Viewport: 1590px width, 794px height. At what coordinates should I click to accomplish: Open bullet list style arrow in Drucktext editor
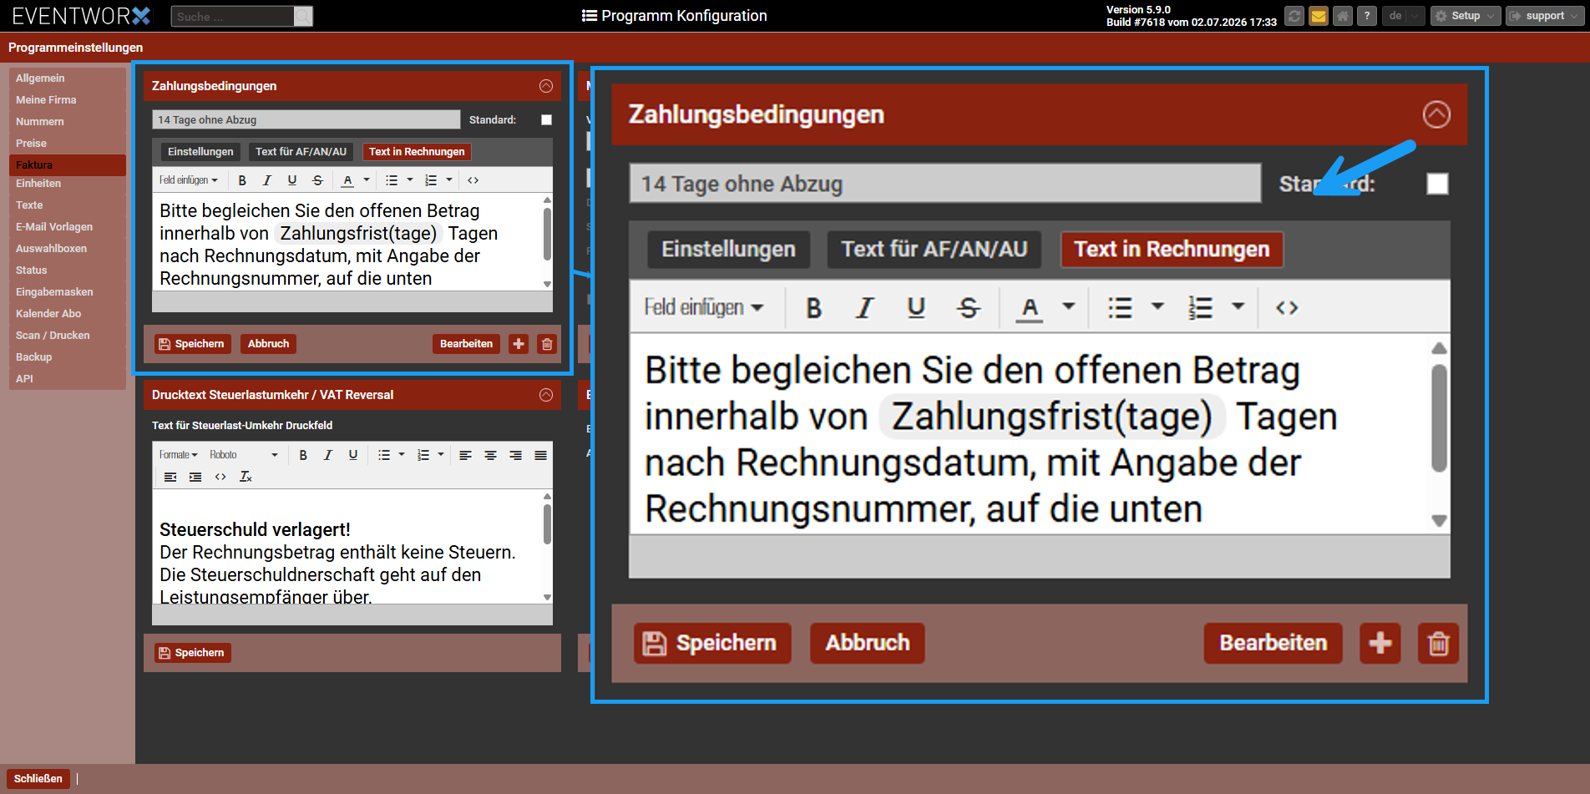coord(402,455)
